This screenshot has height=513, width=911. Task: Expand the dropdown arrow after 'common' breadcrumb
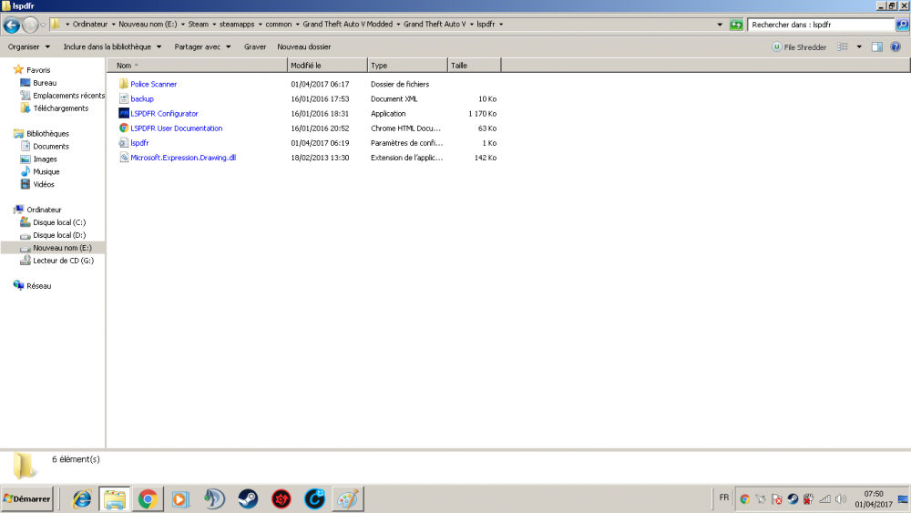(x=298, y=25)
